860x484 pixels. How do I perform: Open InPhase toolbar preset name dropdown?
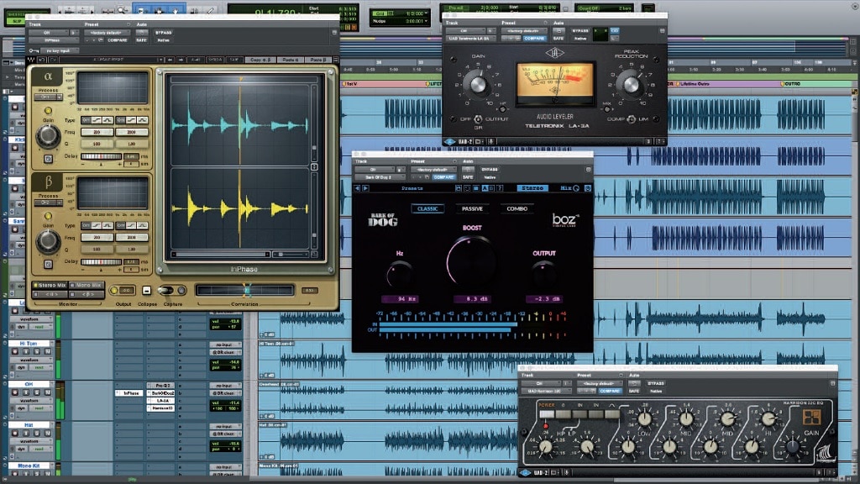tap(113, 60)
